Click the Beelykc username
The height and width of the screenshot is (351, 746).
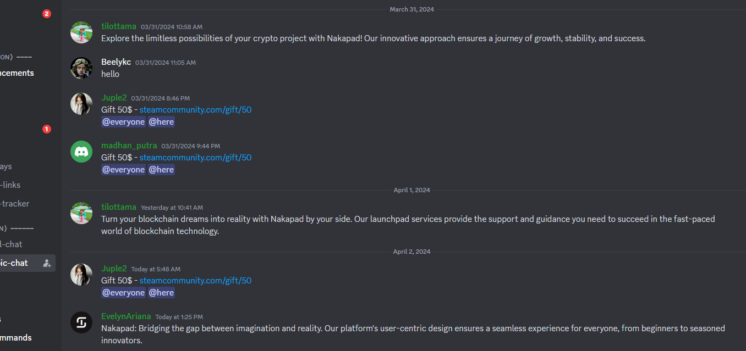(x=116, y=62)
